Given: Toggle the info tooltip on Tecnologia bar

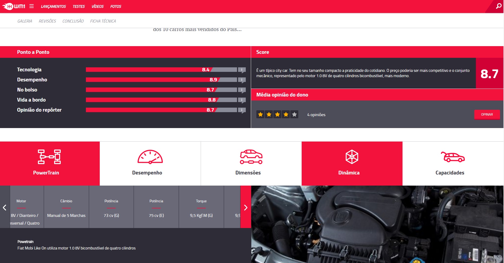Looking at the screenshot, I should (241, 70).
